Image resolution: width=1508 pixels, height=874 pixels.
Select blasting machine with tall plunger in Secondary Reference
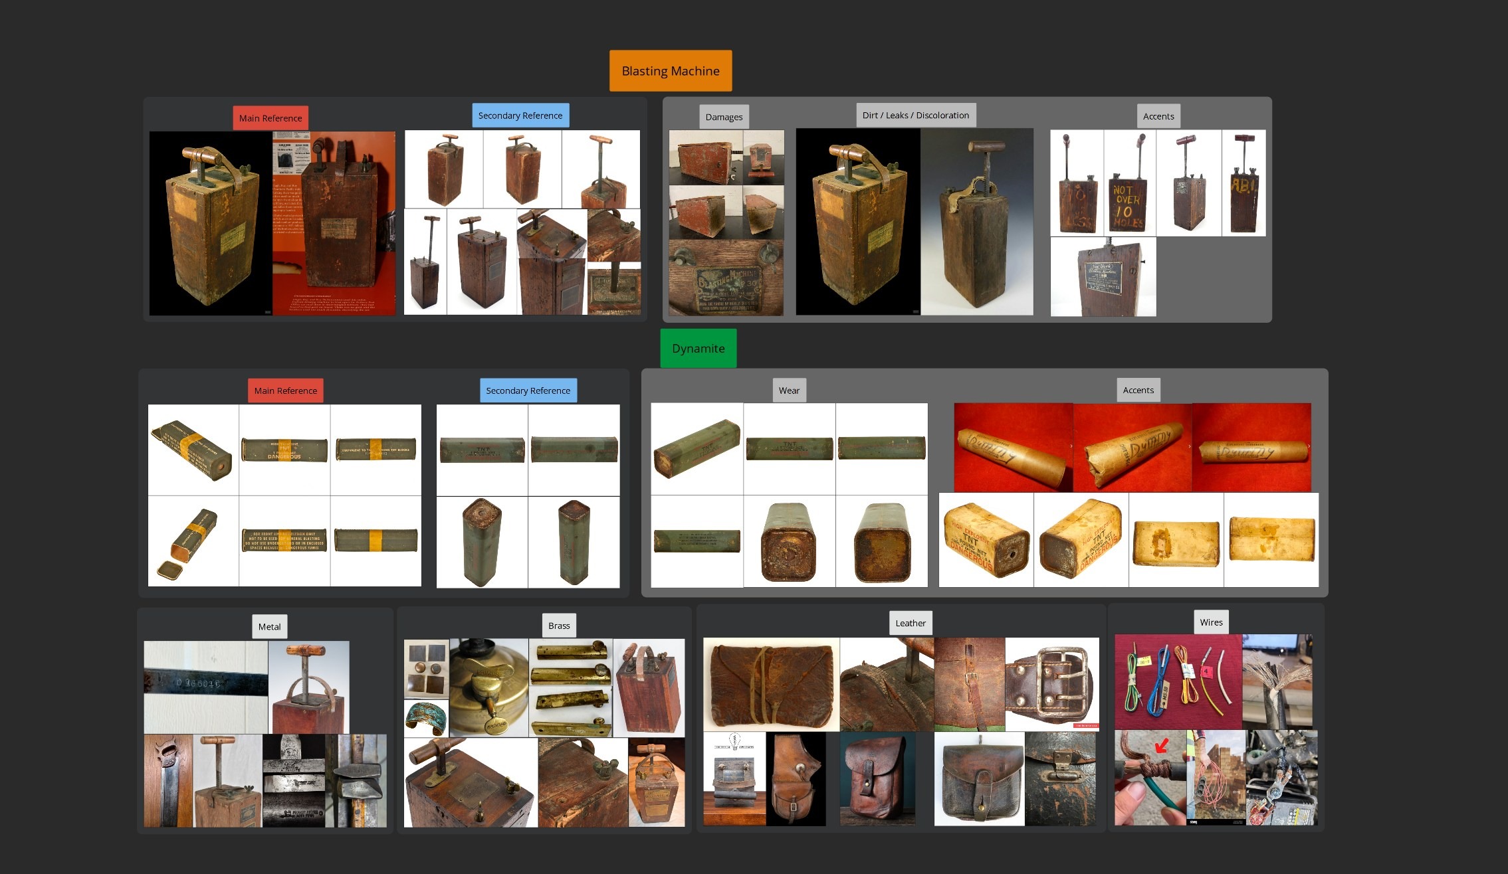425,262
